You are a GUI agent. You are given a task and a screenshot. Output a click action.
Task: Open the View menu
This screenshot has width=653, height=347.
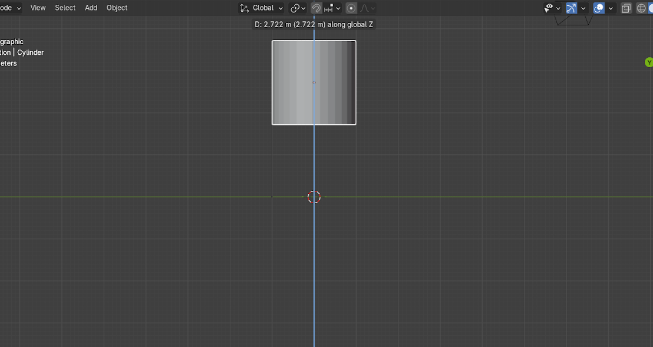[38, 8]
